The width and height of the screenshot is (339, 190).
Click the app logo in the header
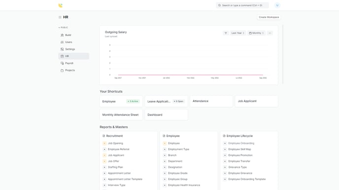[60, 5]
